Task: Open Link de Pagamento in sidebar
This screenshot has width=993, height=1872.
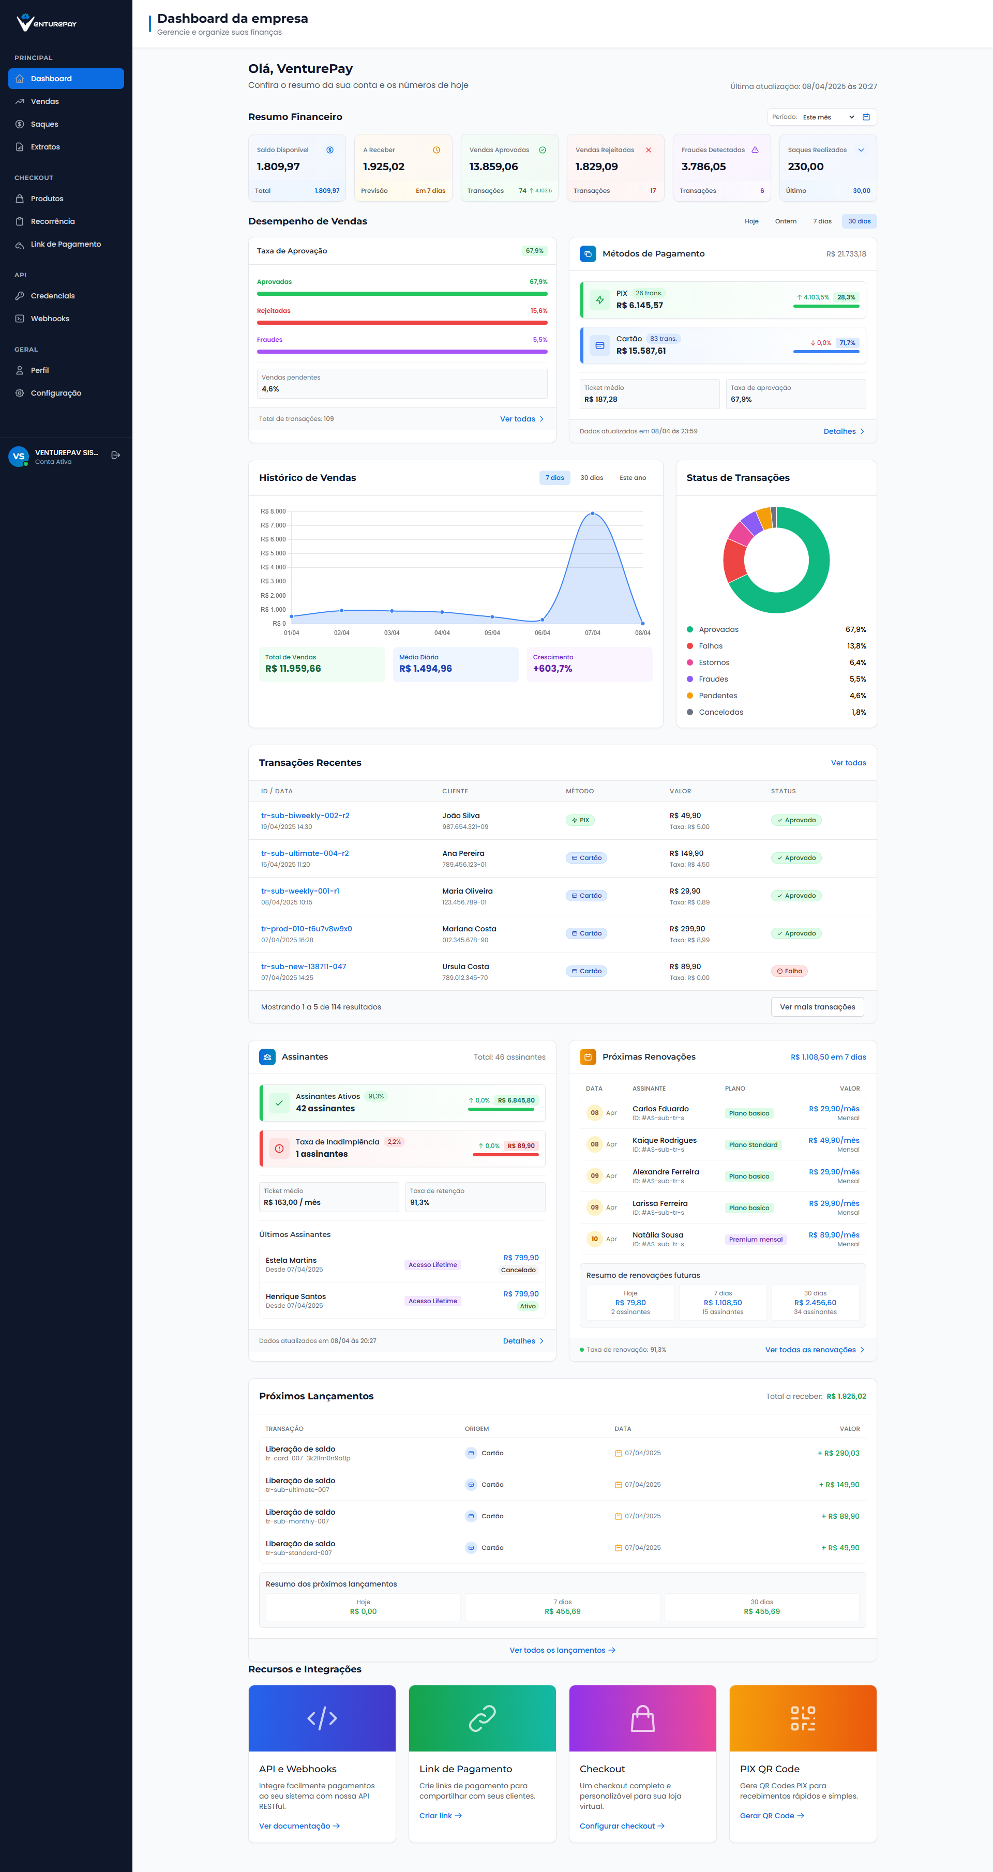Action: [x=66, y=244]
